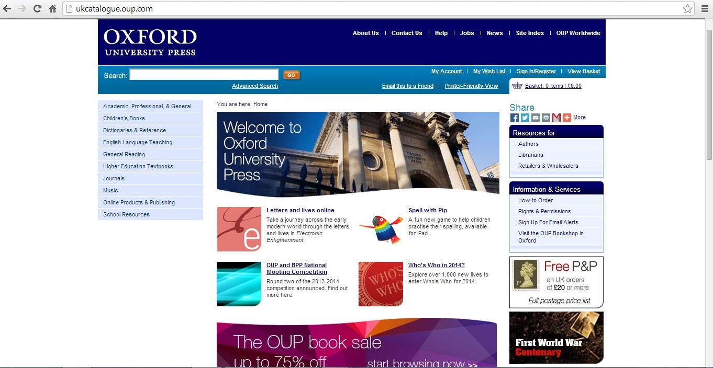This screenshot has height=368, width=713.
Task: Select Dictionaries & Reference in sidebar
Action: pyautogui.click(x=135, y=130)
